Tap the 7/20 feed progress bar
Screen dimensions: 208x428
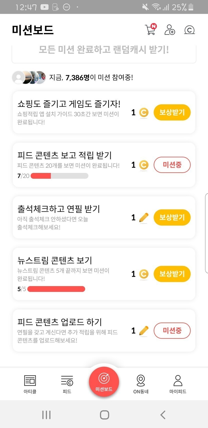(x=59, y=176)
